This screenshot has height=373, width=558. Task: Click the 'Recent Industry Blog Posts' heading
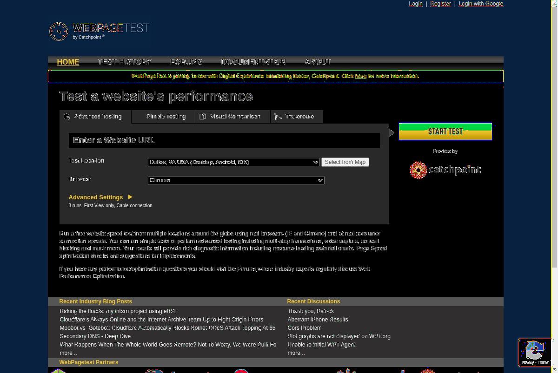(x=96, y=301)
